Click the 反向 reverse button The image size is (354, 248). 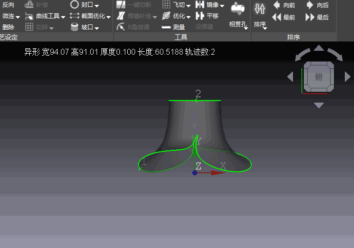pyautogui.click(x=8, y=5)
